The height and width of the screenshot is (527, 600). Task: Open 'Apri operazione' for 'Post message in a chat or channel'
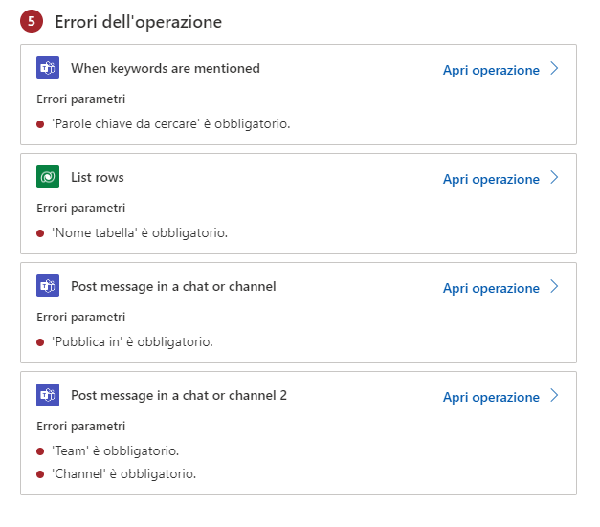[491, 288]
